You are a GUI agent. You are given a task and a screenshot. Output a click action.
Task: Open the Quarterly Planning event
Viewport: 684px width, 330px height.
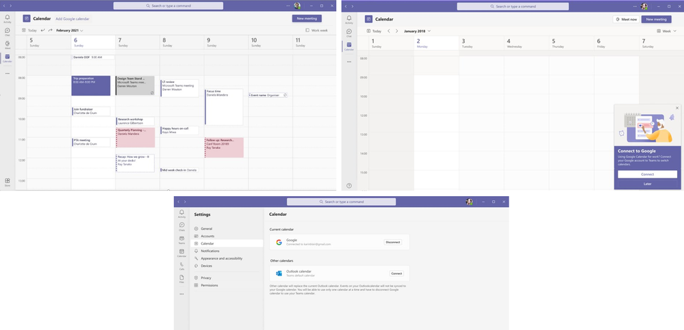[135, 137]
